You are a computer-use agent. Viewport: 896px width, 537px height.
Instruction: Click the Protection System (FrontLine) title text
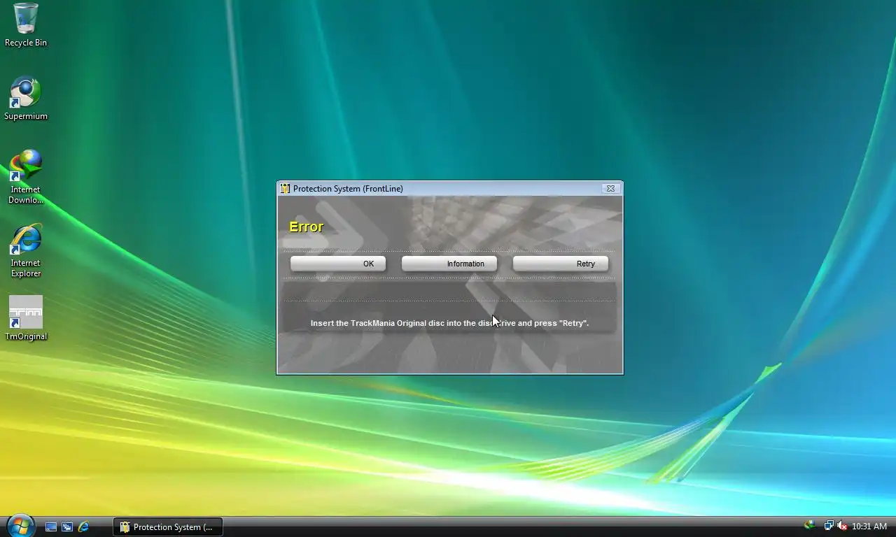(x=348, y=189)
